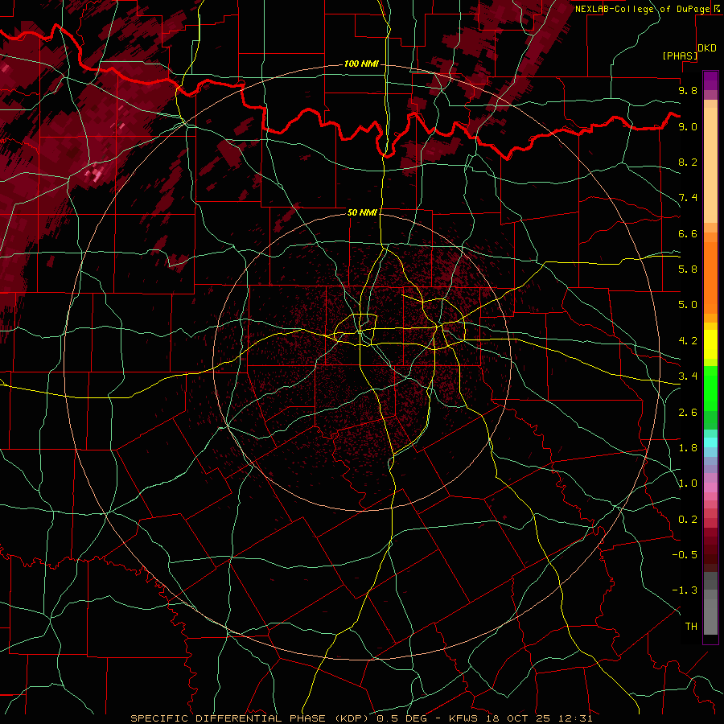Screen dimensions: 724x724
Task: Click the 2.6 legend value
Action: click(x=688, y=413)
